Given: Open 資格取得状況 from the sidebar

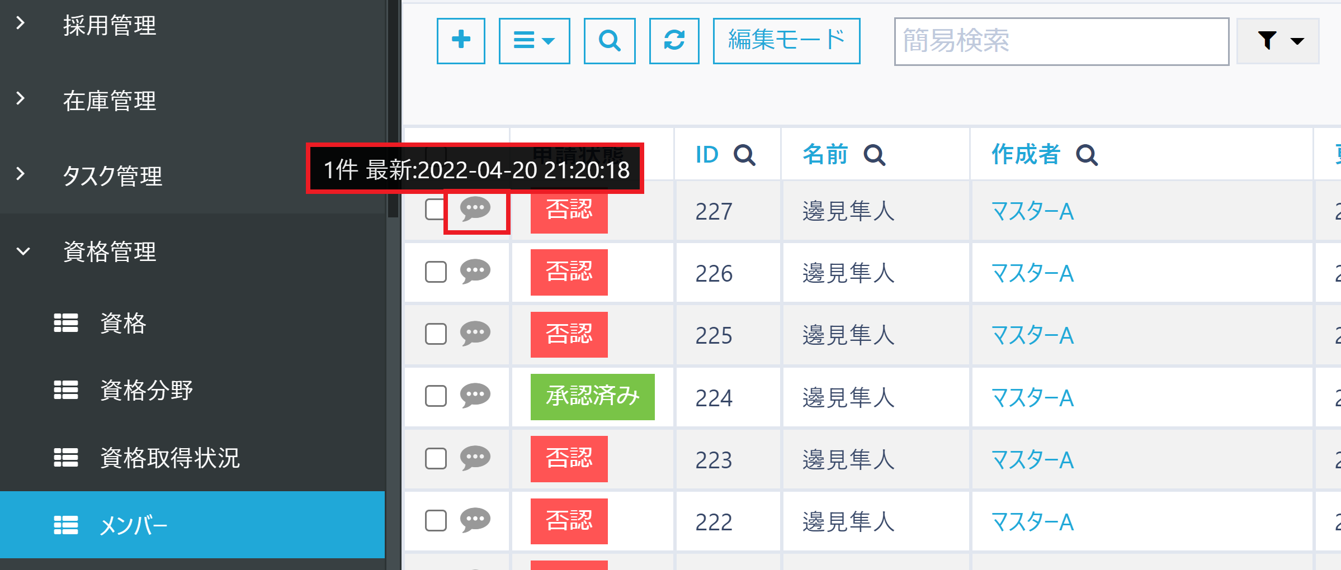Looking at the screenshot, I should pos(168,458).
